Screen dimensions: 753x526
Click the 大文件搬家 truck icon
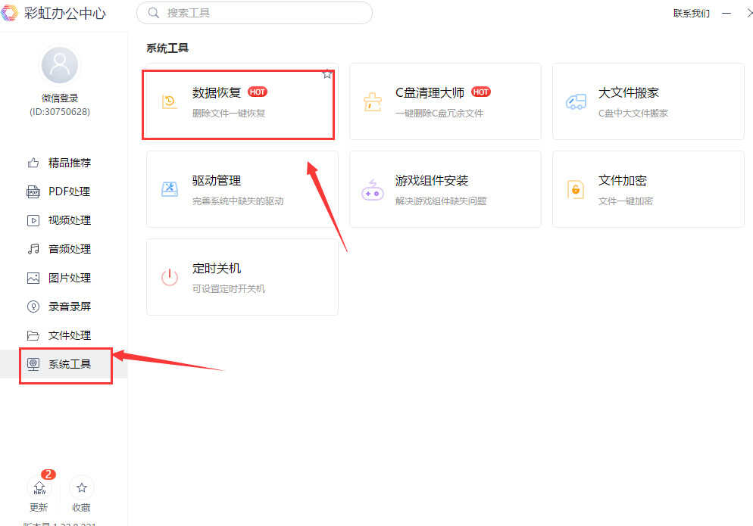pyautogui.click(x=576, y=102)
